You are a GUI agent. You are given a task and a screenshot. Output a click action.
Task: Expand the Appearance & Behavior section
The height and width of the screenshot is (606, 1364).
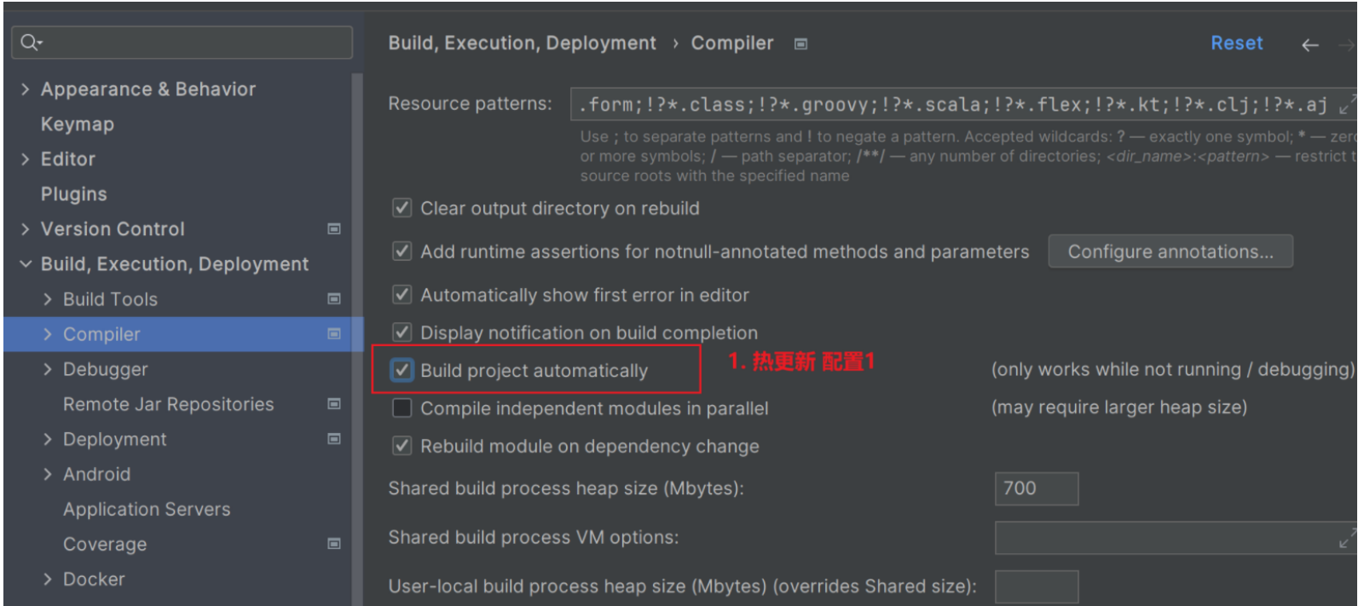click(25, 89)
